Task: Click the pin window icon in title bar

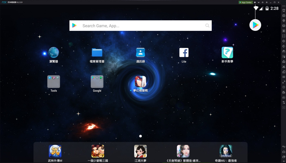Action: [263, 2]
